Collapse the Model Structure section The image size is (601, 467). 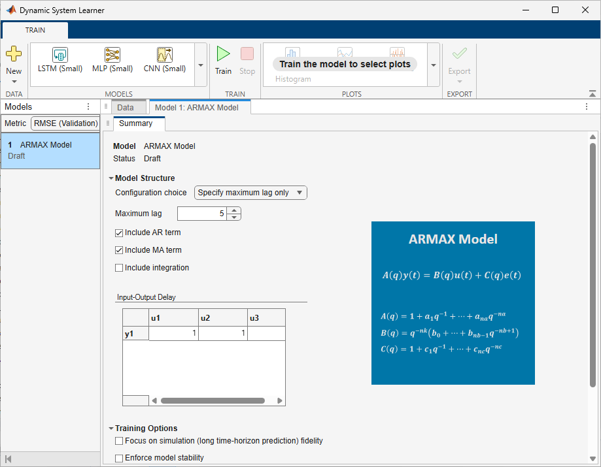(x=111, y=178)
